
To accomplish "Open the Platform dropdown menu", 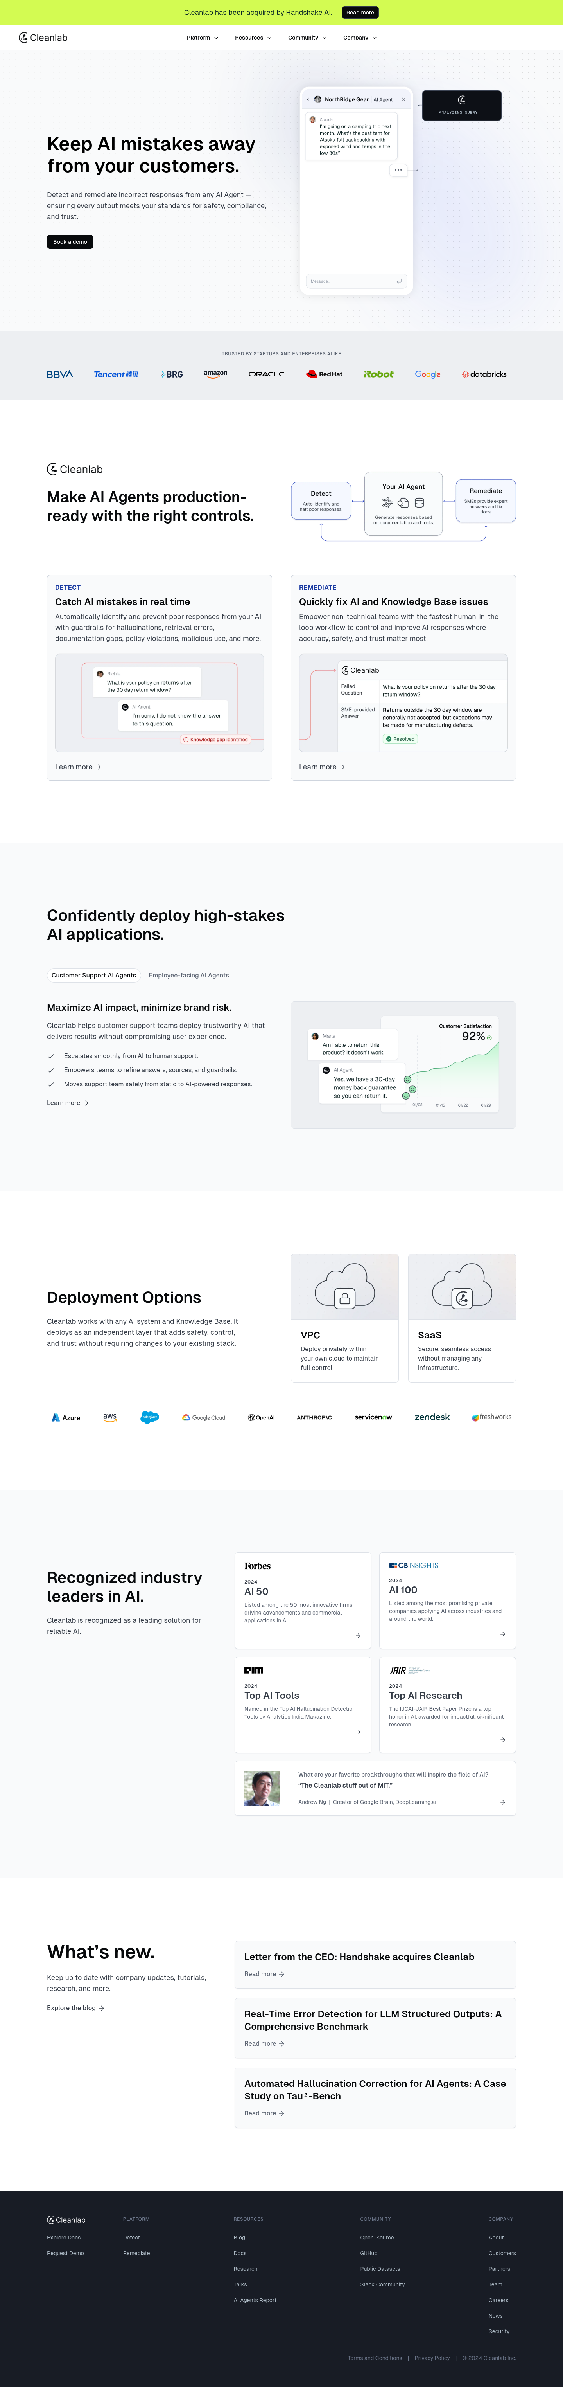I will point(203,38).
